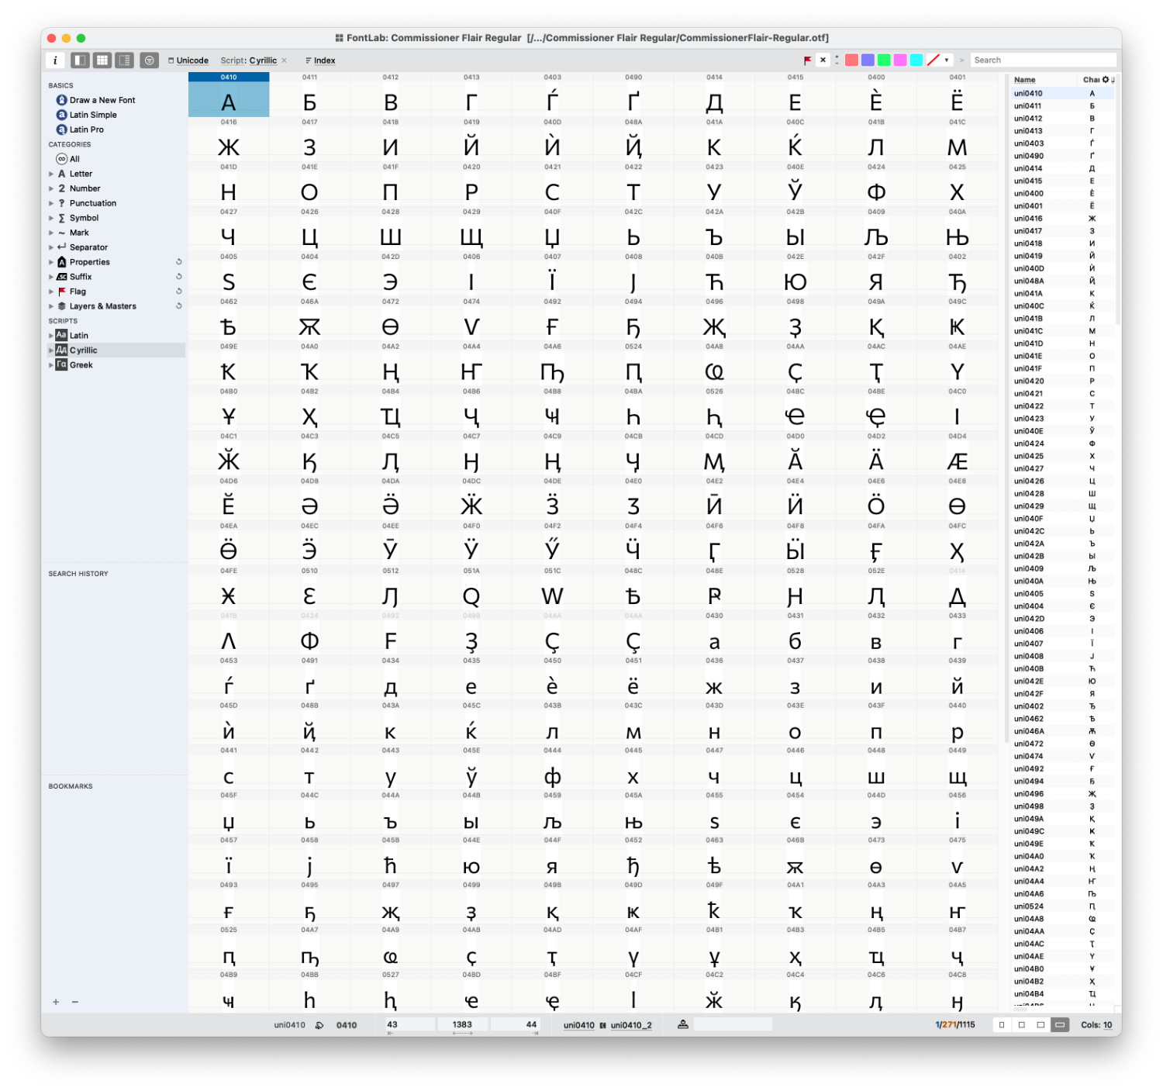Edit the advance width value 1383
The image size is (1163, 1091).
pos(462,1024)
